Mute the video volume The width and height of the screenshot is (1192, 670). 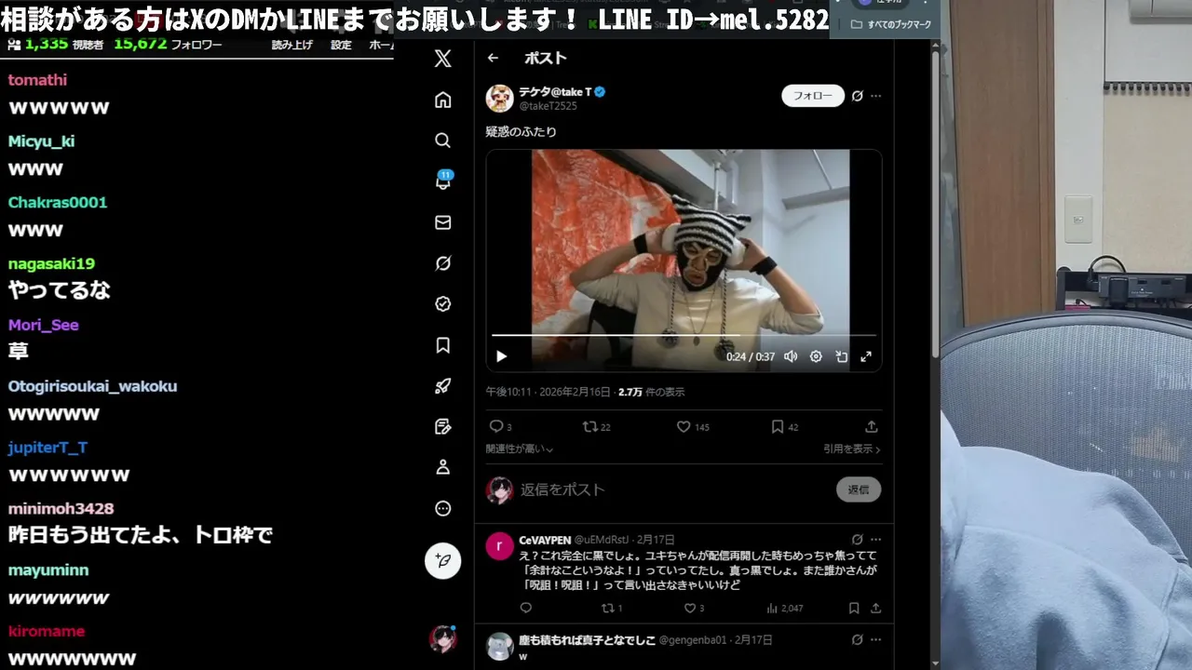[x=791, y=356]
